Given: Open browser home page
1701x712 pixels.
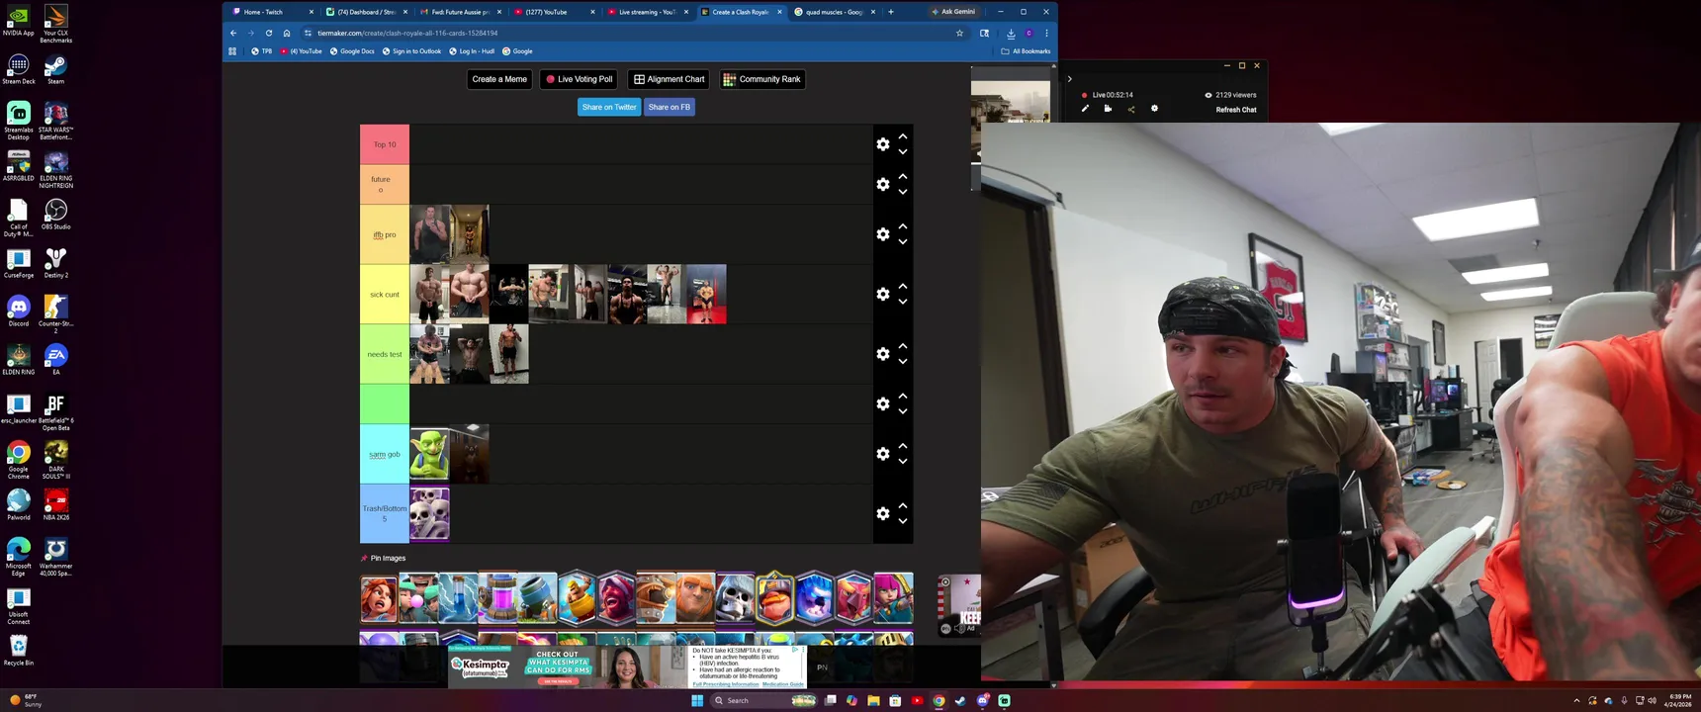Looking at the screenshot, I should [x=287, y=33].
